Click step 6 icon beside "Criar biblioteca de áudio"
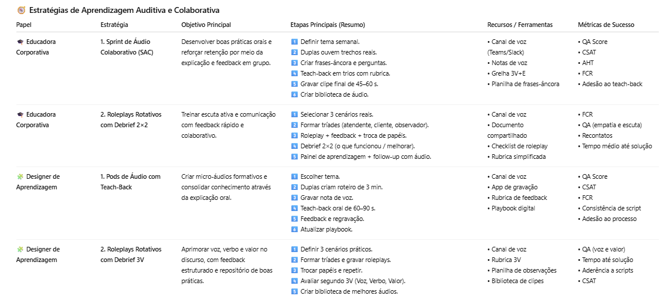667x306 pixels. click(294, 94)
